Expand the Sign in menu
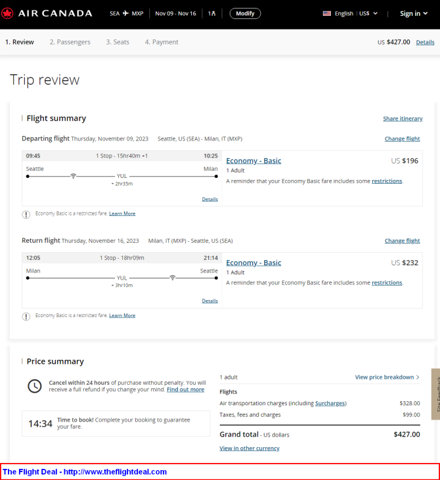 click(413, 14)
